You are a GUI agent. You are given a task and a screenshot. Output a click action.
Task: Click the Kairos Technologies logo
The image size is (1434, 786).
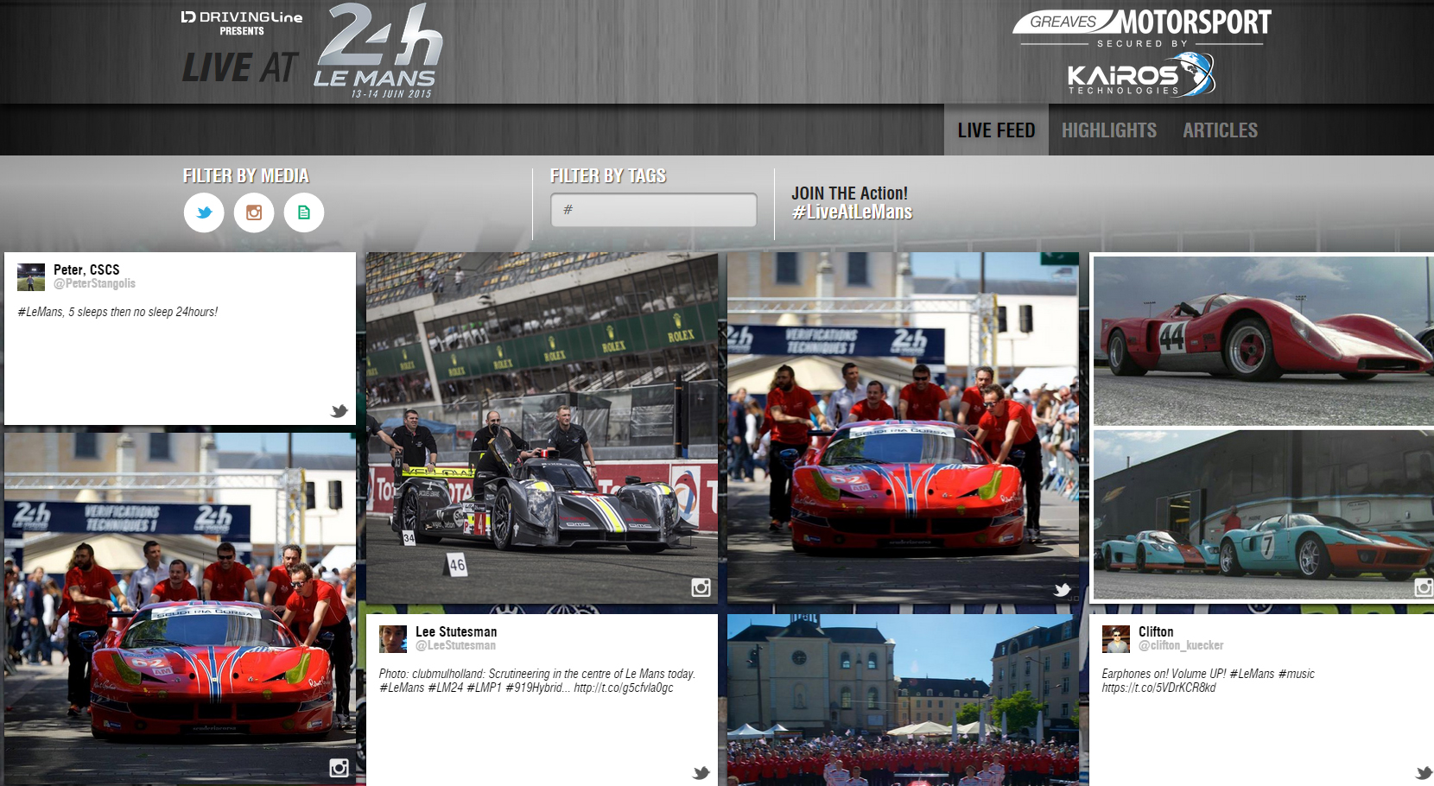point(1140,75)
